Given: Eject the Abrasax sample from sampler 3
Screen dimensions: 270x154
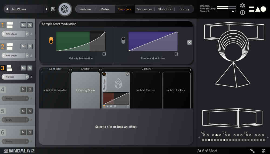Looking at the screenshot, I should point(31,77).
